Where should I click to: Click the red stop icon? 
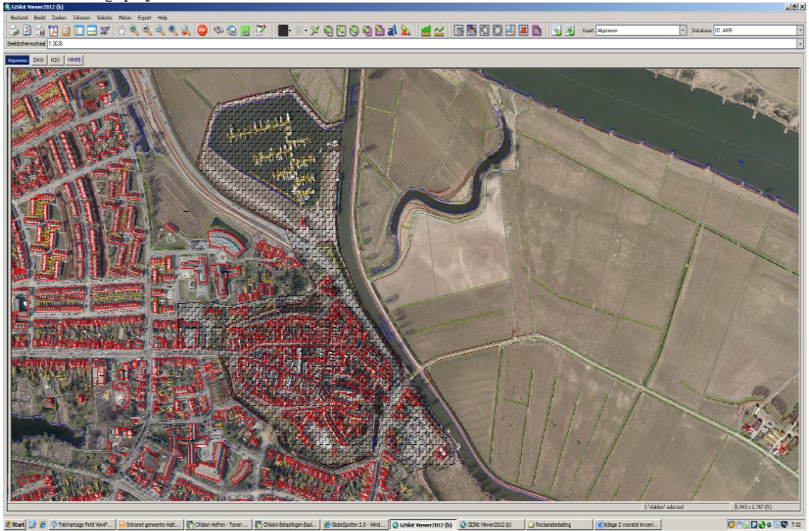coord(203,31)
